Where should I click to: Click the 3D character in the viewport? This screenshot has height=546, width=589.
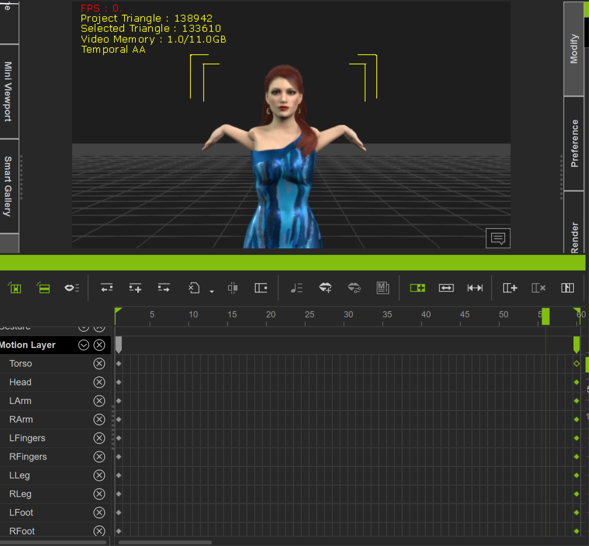click(x=284, y=157)
